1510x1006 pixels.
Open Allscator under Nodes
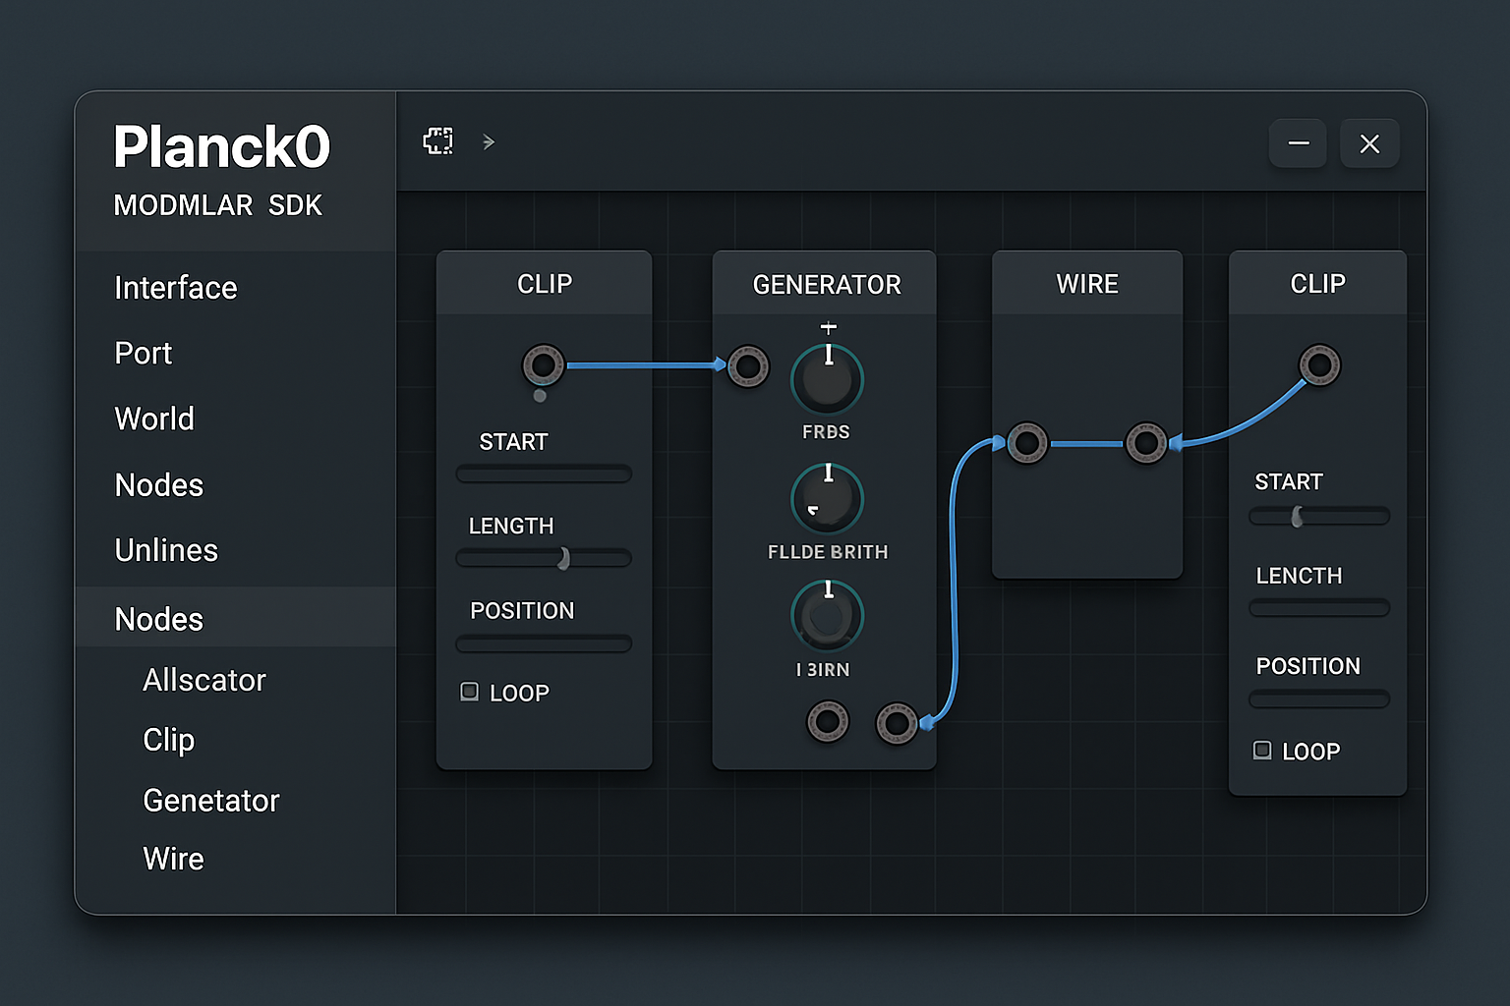(x=204, y=680)
